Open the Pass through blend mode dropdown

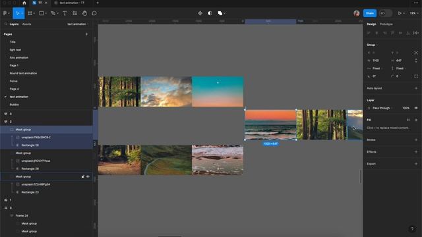point(382,108)
